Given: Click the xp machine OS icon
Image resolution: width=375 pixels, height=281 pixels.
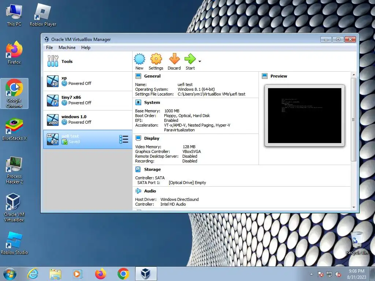Looking at the screenshot, I should (53, 81).
